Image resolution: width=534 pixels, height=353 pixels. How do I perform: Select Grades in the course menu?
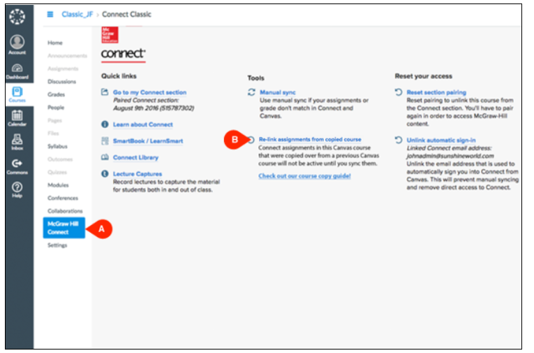click(56, 94)
